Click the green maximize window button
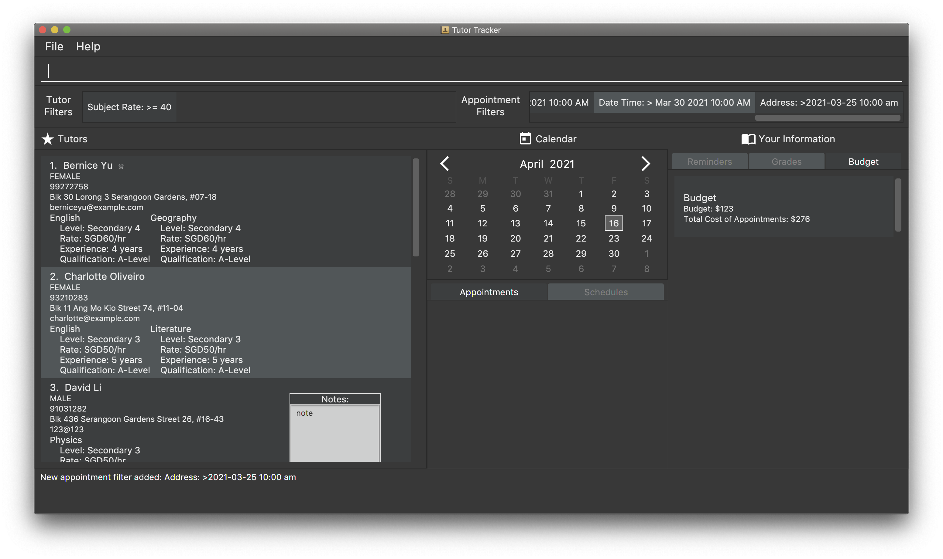Screen dimensions: 943x559 tap(67, 30)
